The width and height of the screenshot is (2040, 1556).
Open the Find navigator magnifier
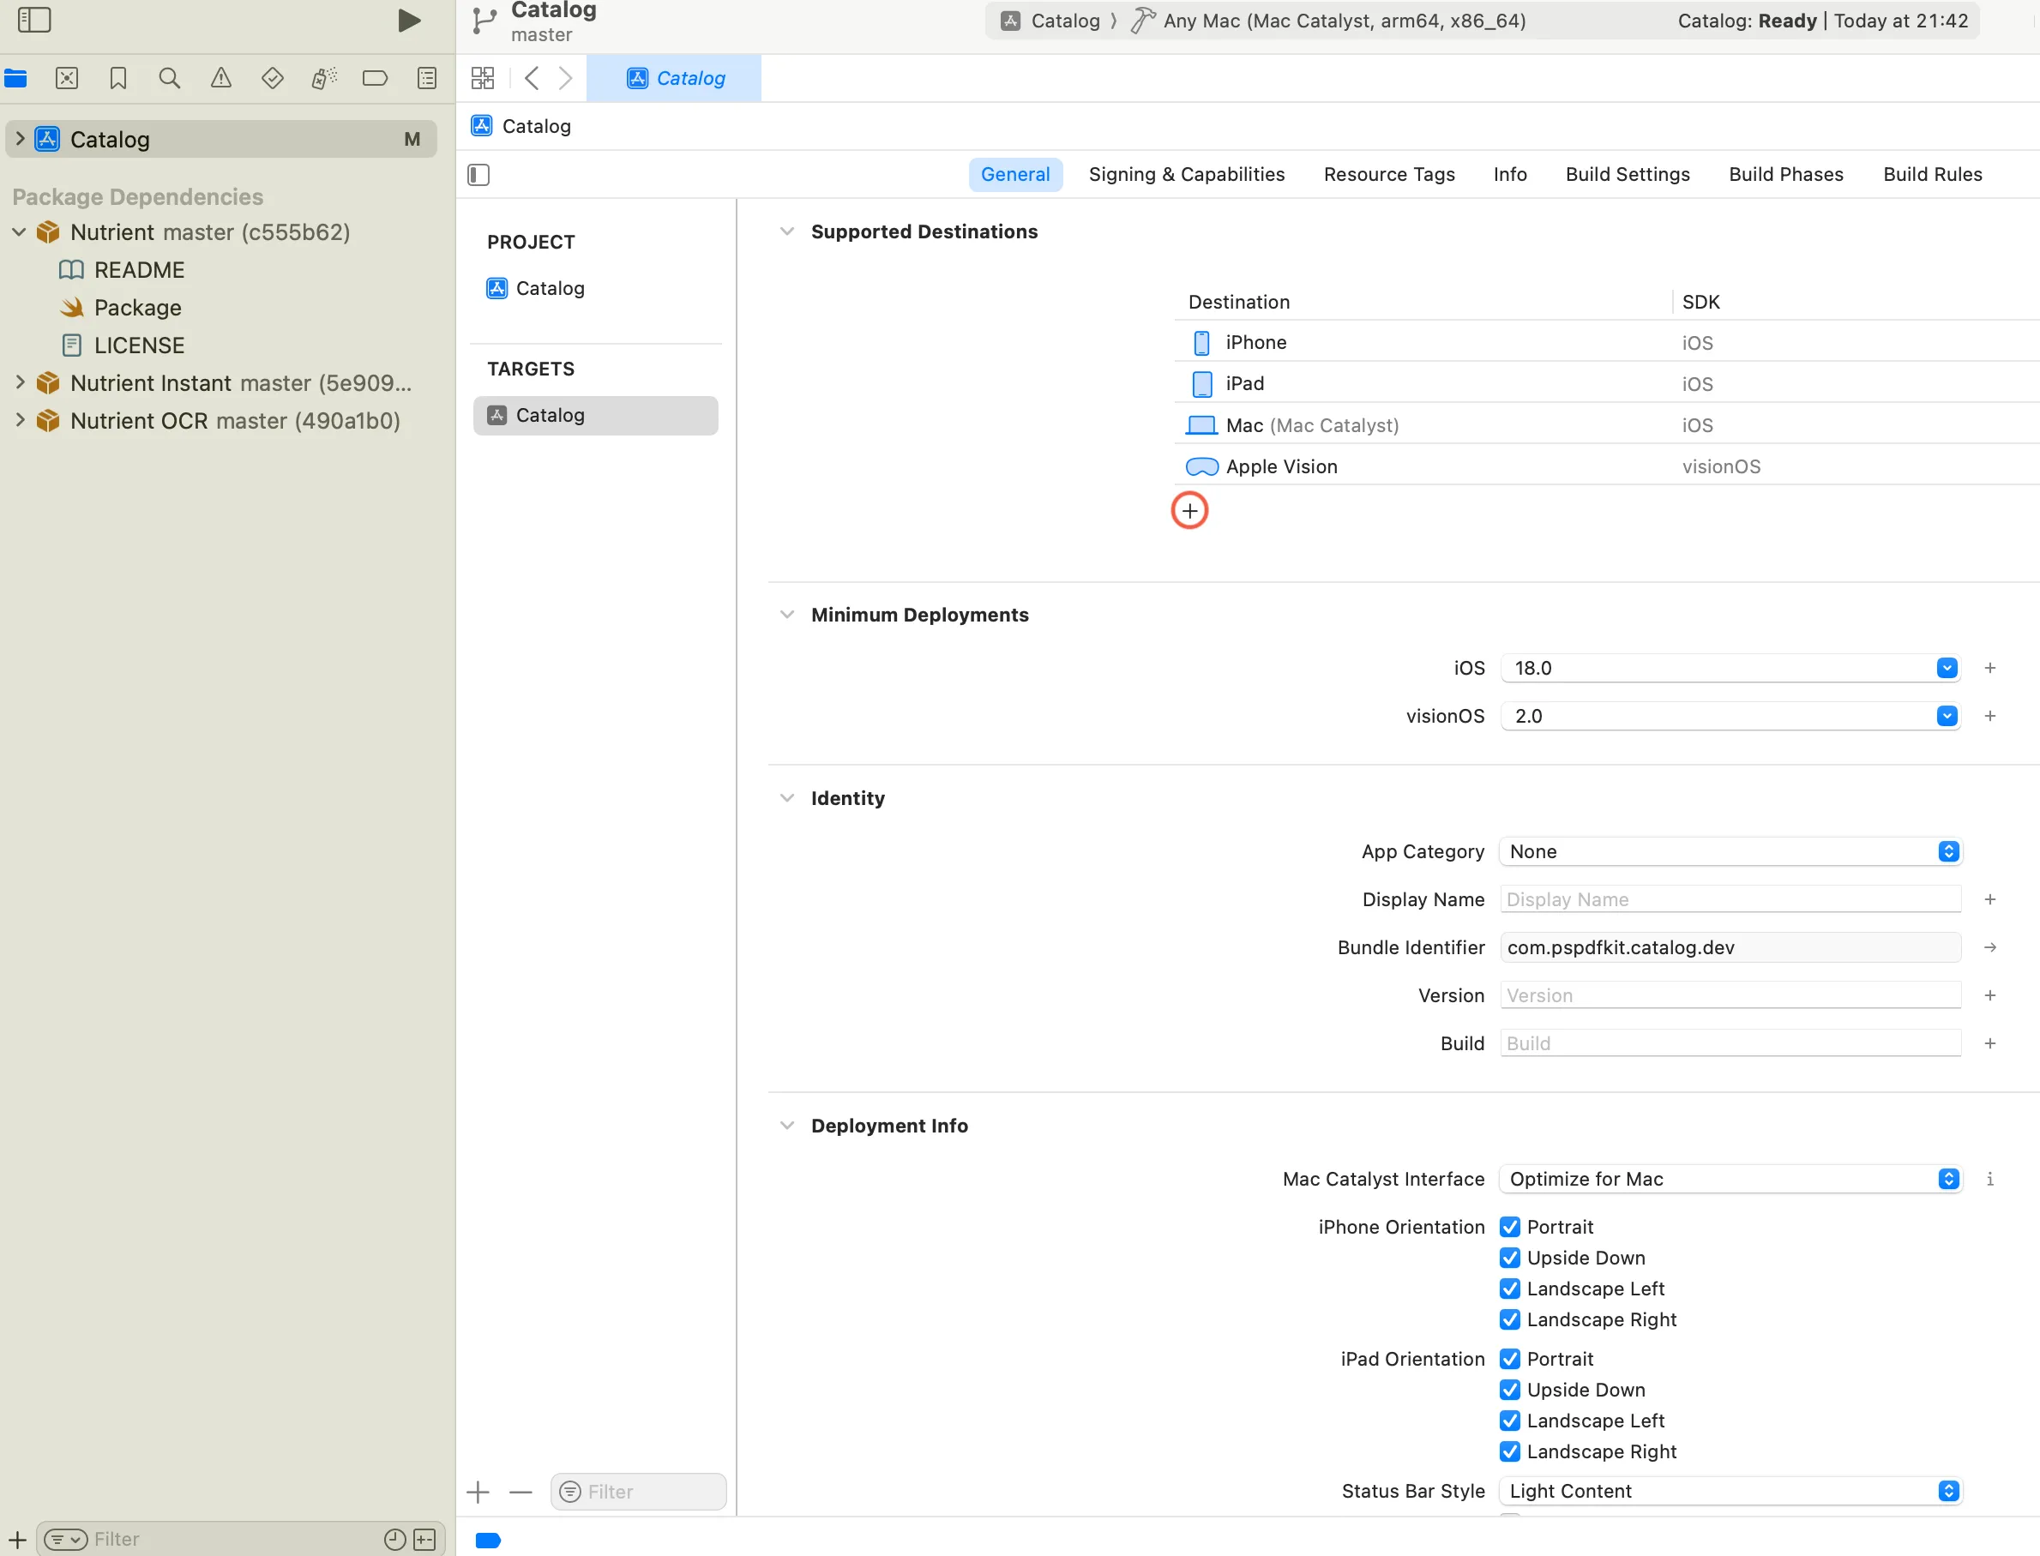point(170,79)
